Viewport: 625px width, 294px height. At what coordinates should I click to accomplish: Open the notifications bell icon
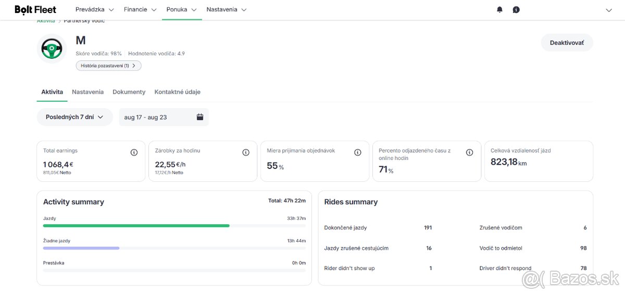click(499, 10)
